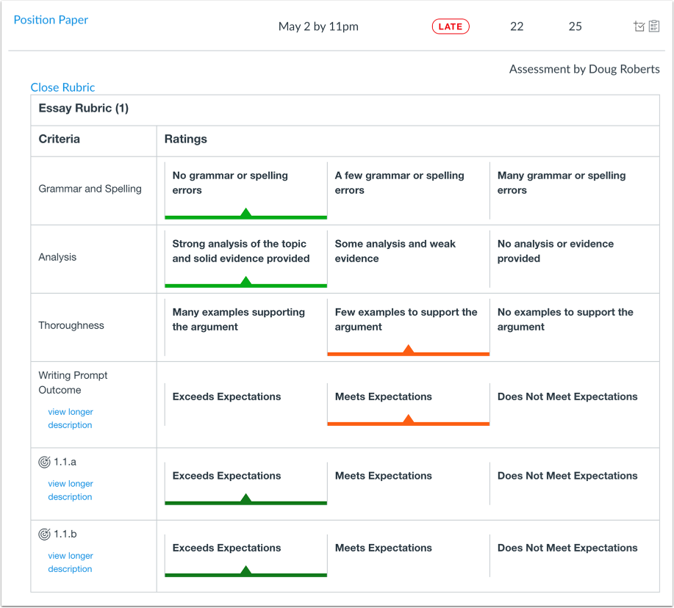Click the LATE status badge
This screenshot has width=674, height=608.
(x=451, y=26)
